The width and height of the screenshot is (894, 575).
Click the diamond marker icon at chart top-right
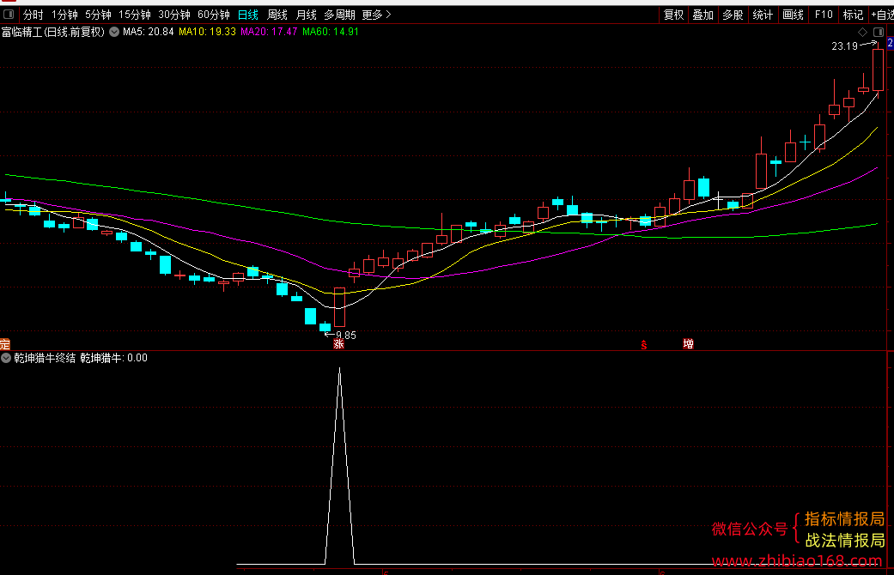tap(862, 32)
